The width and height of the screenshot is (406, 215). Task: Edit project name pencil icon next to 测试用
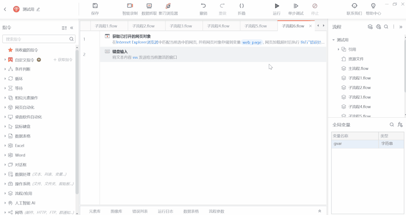click(38, 9)
